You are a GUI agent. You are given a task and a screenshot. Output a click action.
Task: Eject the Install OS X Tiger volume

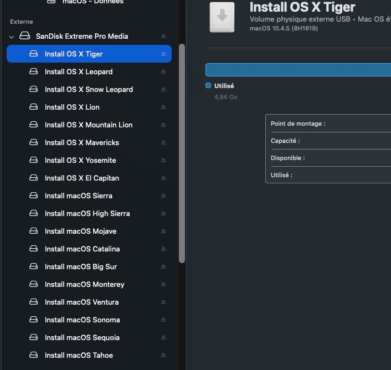click(x=163, y=54)
